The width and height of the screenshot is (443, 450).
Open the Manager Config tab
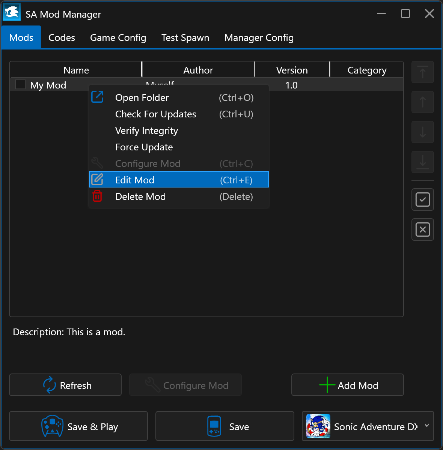(259, 37)
